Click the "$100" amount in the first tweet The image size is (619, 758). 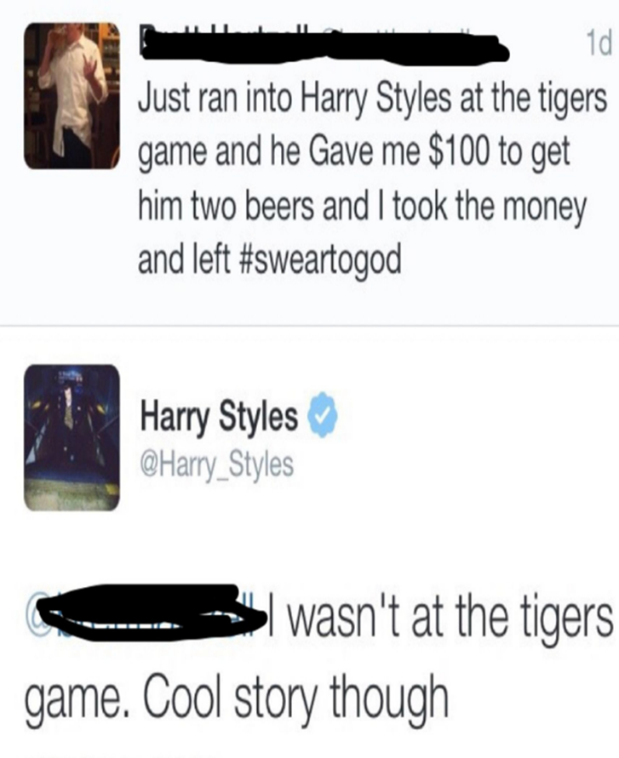click(x=457, y=151)
